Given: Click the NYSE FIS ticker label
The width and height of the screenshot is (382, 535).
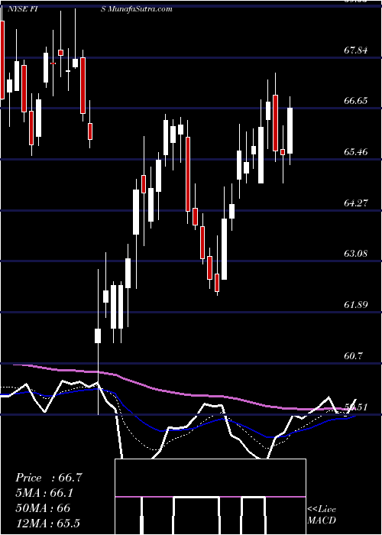Looking at the screenshot, I should coord(57,9).
